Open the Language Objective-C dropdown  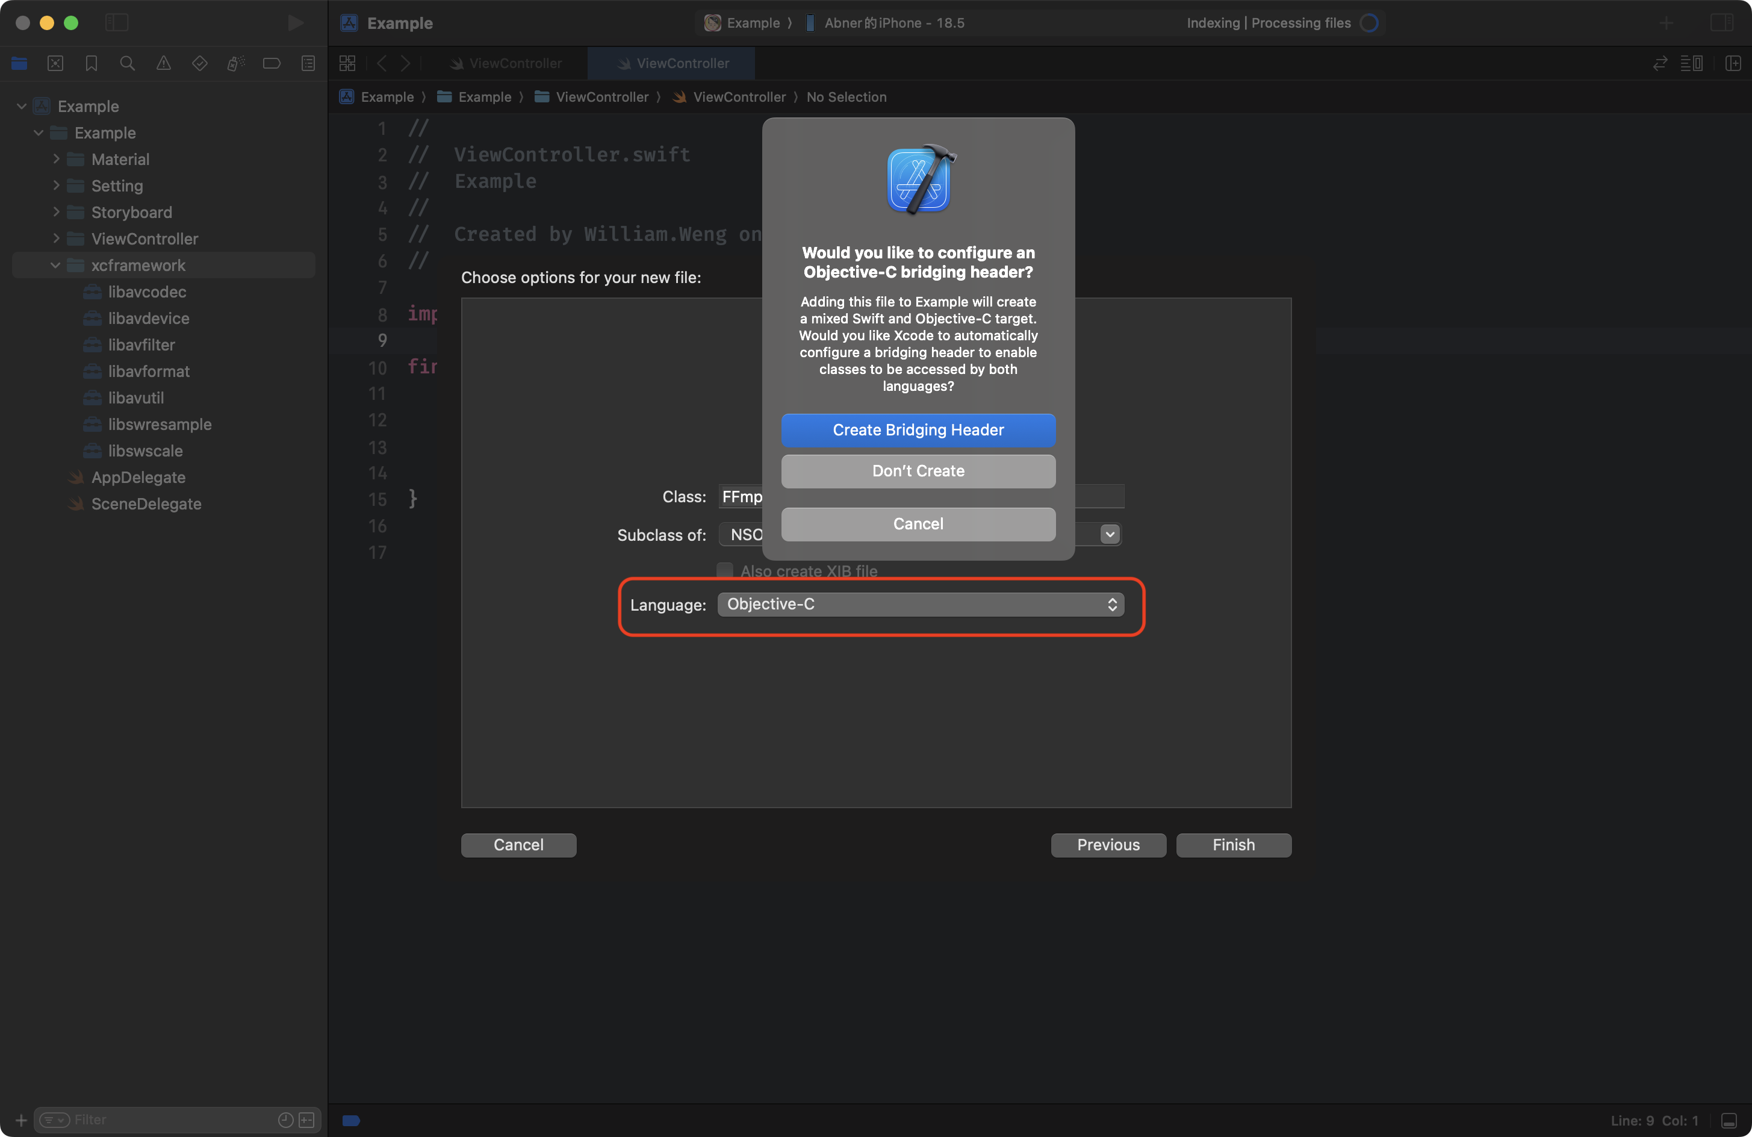tap(920, 605)
